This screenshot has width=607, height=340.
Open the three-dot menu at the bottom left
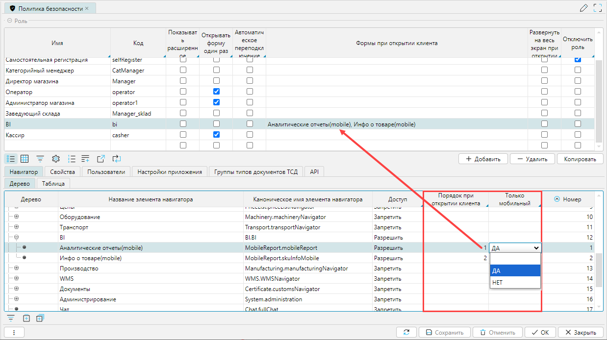(14, 332)
